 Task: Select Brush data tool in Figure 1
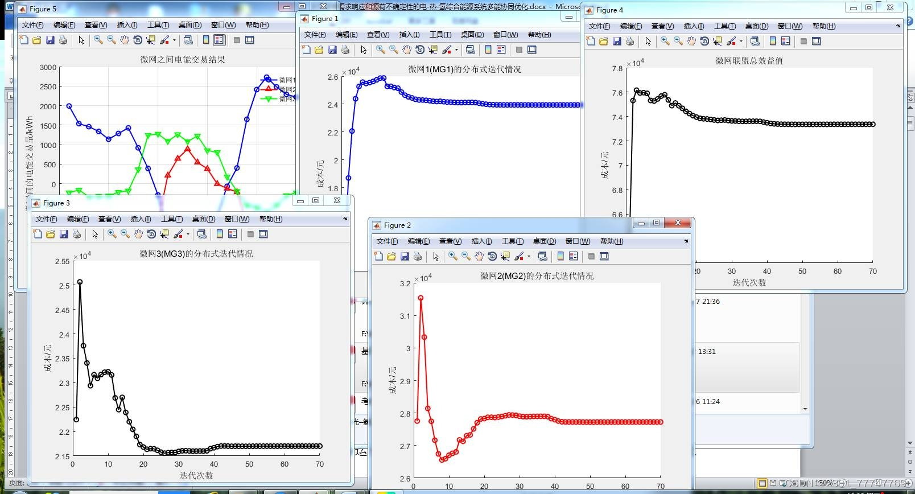tap(447, 50)
